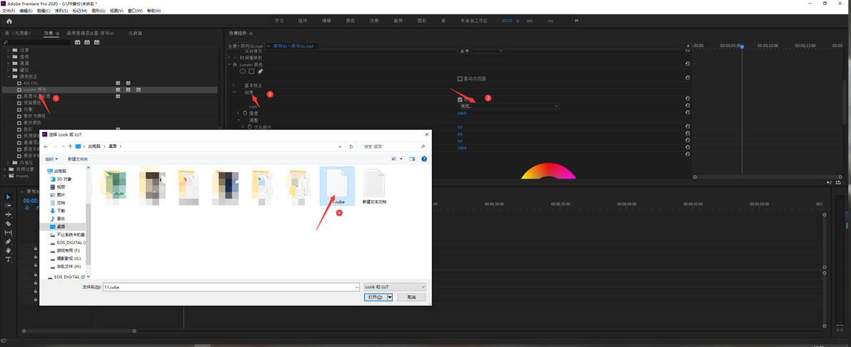Open the Look dropdown showing 浏览..
Viewport: 851px width, 347px height.
[x=508, y=106]
